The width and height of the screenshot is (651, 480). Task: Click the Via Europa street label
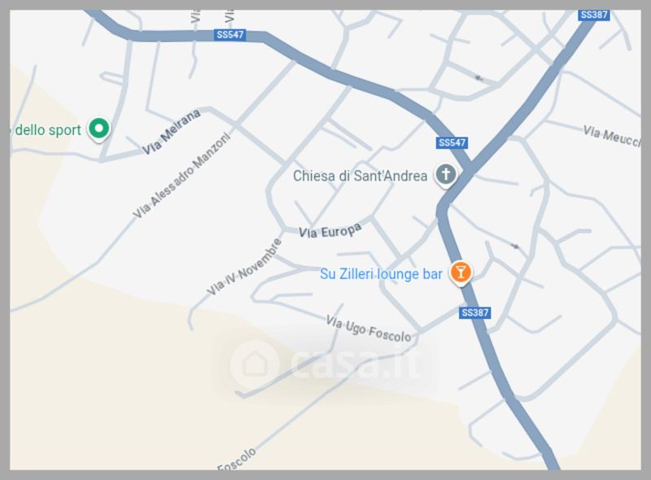pos(330,231)
